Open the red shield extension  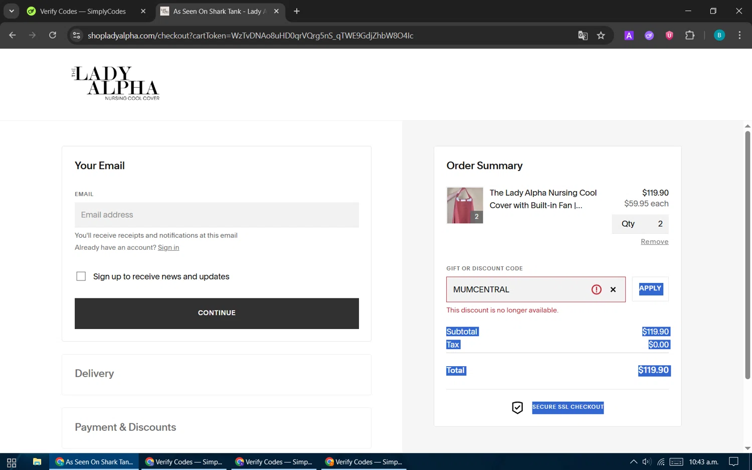[x=669, y=35]
